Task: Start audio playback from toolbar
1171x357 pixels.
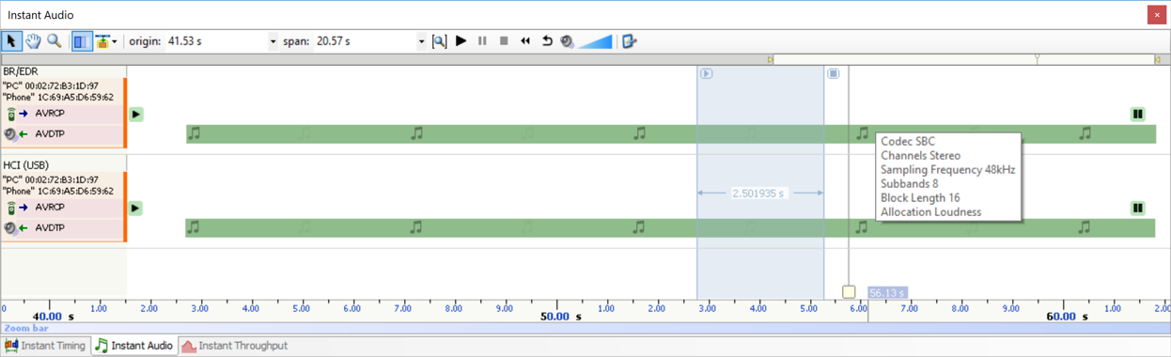Action: click(461, 41)
